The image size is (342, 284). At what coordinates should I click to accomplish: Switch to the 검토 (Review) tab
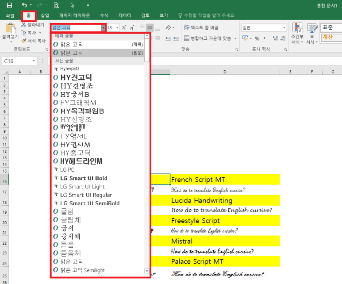pos(145,15)
